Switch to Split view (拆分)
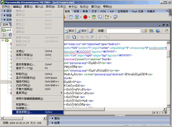Screen dimensions: 172x127 pyautogui.click(x=69, y=31)
